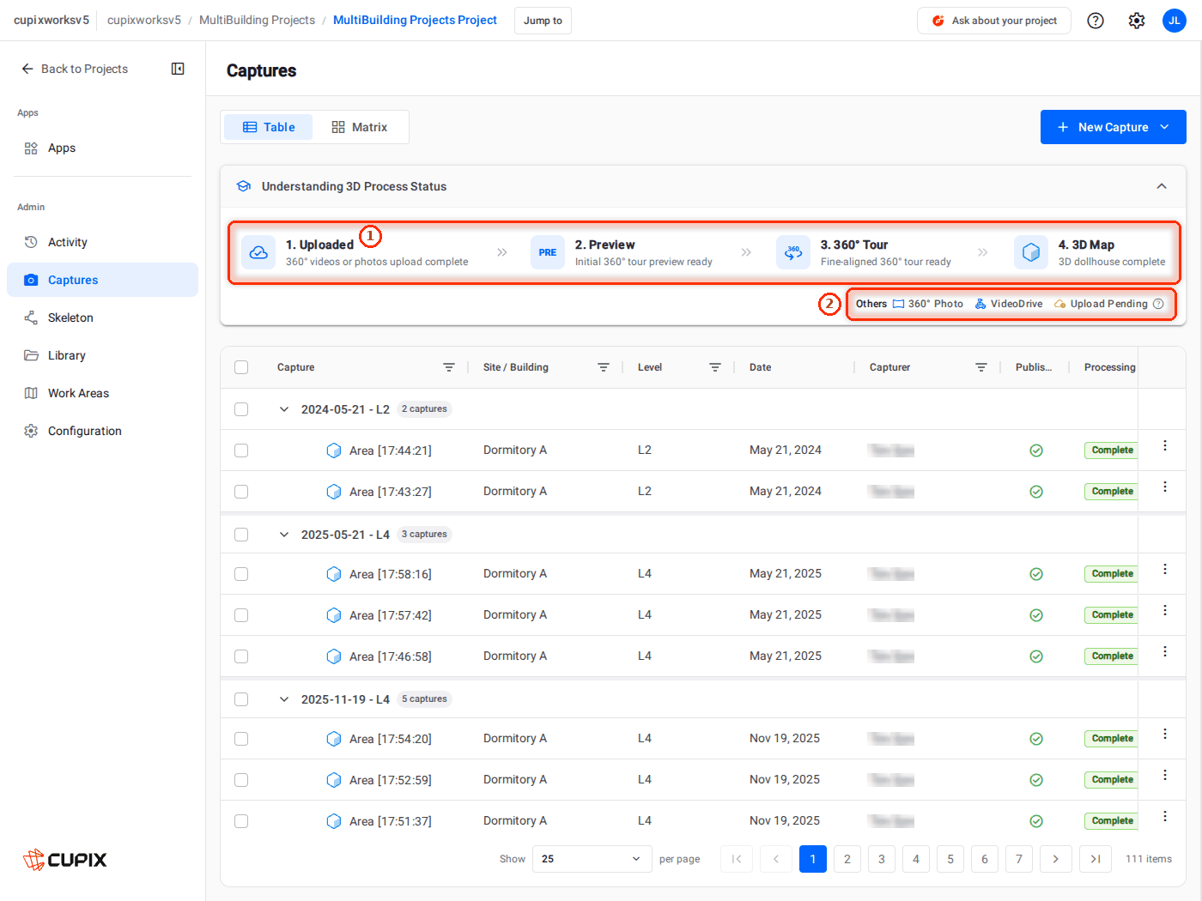Open the help question mark icon
Viewport: 1202px width, 901px height.
coord(1096,21)
